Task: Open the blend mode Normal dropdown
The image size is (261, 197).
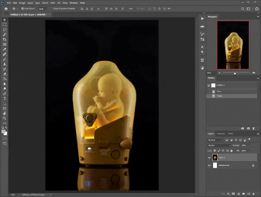Action: tap(219, 145)
